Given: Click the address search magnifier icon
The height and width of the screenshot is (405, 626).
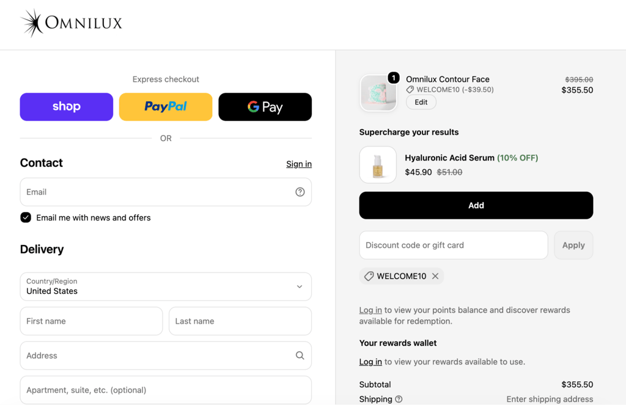Looking at the screenshot, I should (x=300, y=356).
